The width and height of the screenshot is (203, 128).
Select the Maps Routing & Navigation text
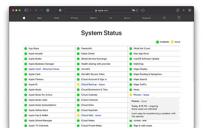point(148,74)
